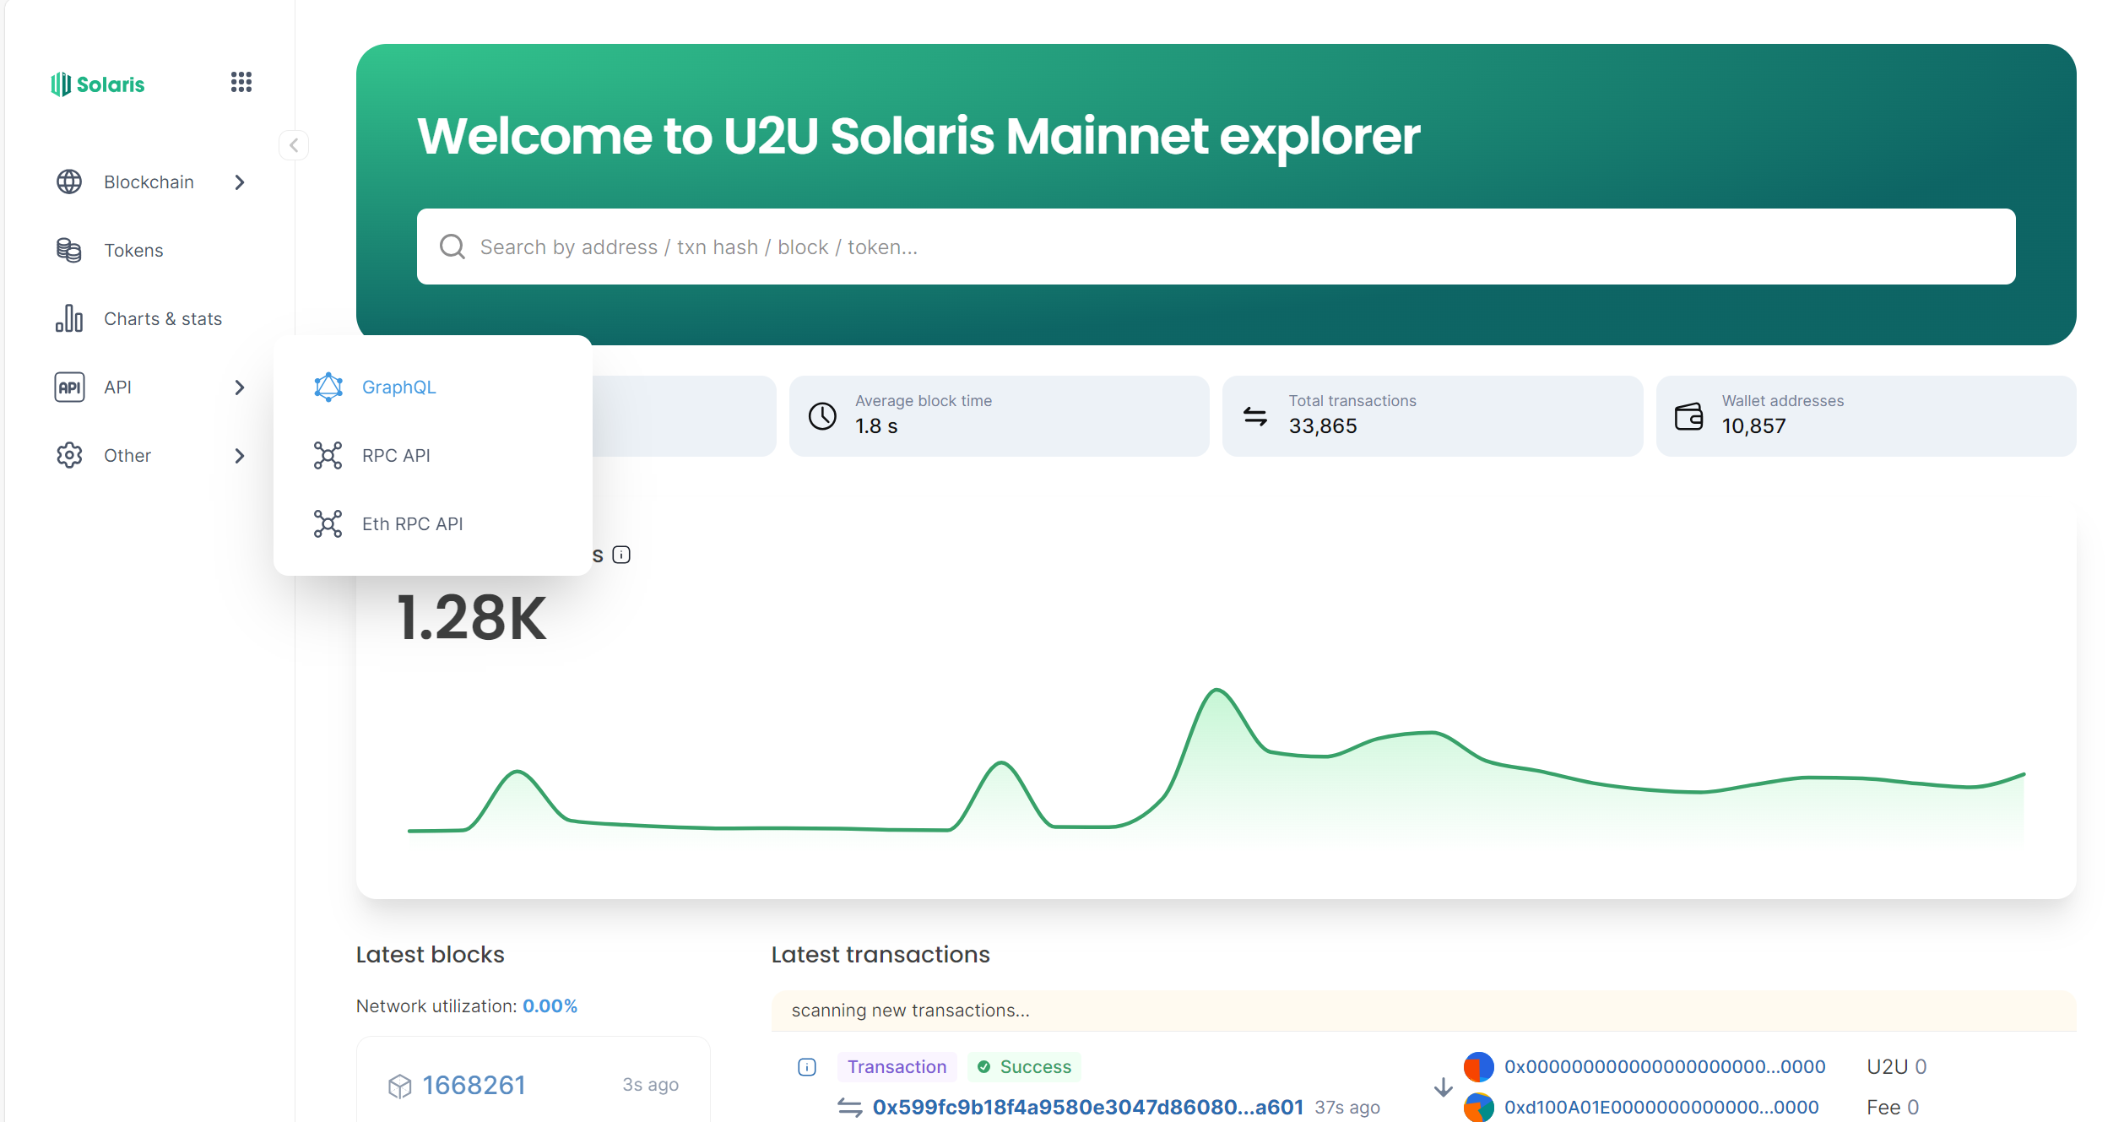Select GraphQL from the API submenu
Screen dimensions: 2124x1122
pyautogui.click(x=398, y=387)
